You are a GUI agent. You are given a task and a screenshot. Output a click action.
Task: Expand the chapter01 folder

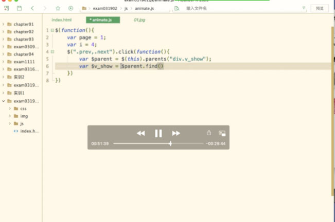(4, 25)
